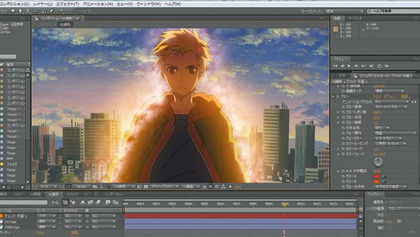Switch to the オーディオ panel tab
Image resolution: width=420 pixels, height=237 pixels.
[x=355, y=18]
